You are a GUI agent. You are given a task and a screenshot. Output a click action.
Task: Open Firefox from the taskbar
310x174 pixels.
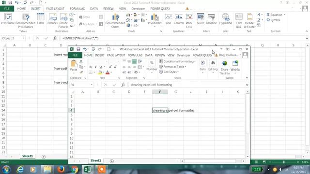(x=61, y=169)
